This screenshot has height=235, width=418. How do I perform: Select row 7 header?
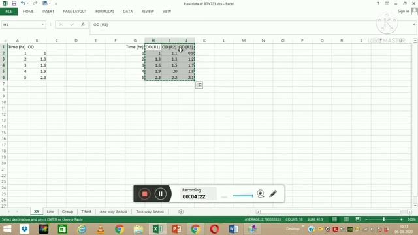point(4,84)
